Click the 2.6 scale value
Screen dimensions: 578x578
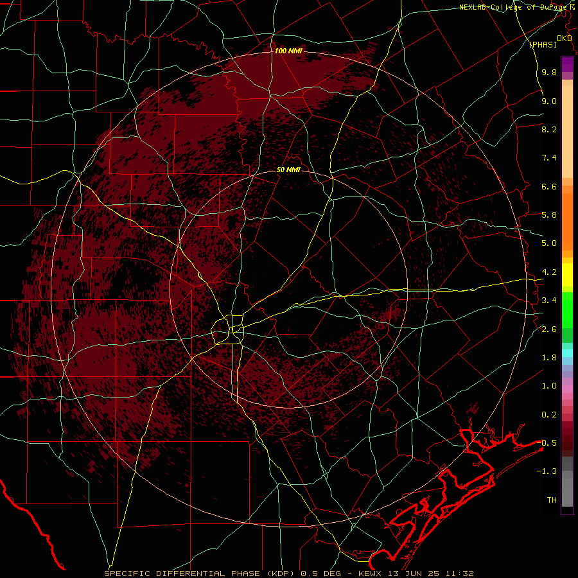coord(549,329)
